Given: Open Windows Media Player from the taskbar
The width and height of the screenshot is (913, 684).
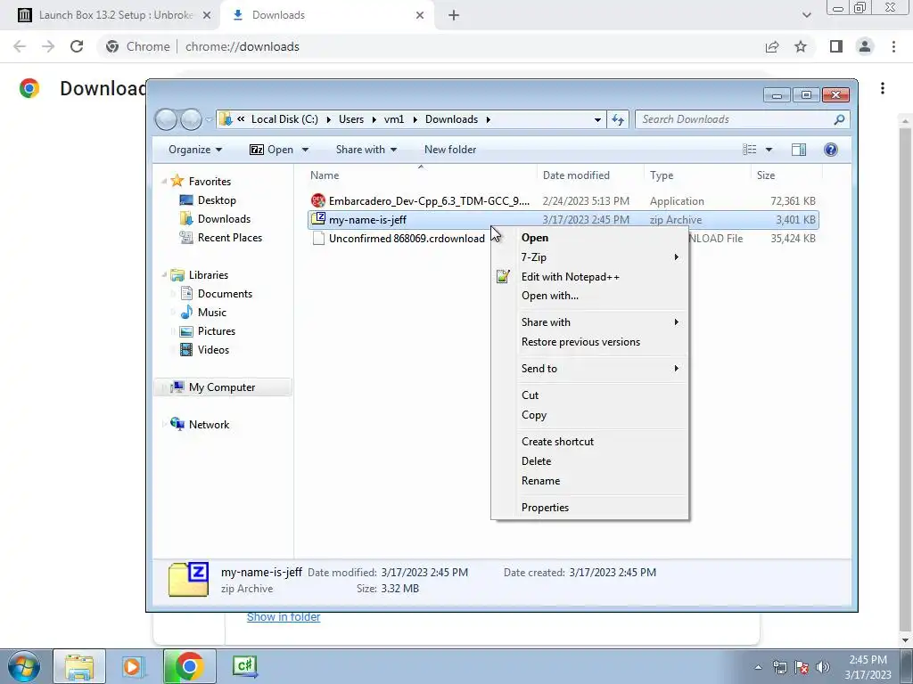Looking at the screenshot, I should [133, 666].
